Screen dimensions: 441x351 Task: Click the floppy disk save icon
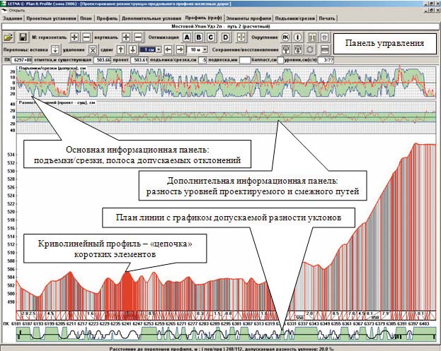pos(22,37)
